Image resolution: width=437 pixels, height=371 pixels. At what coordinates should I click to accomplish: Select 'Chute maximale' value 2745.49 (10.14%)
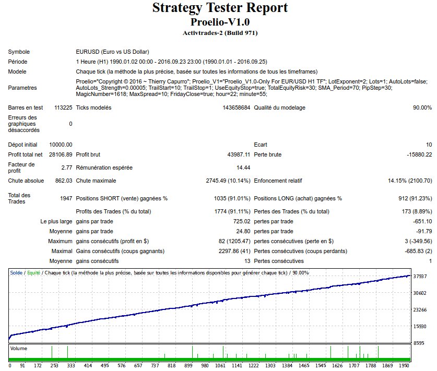(x=228, y=181)
